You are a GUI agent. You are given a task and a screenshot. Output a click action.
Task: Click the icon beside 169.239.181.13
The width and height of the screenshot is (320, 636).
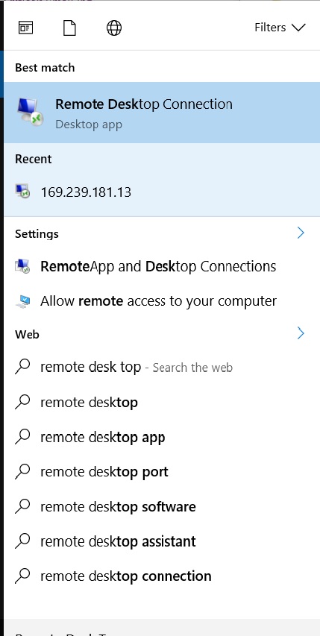tap(22, 191)
